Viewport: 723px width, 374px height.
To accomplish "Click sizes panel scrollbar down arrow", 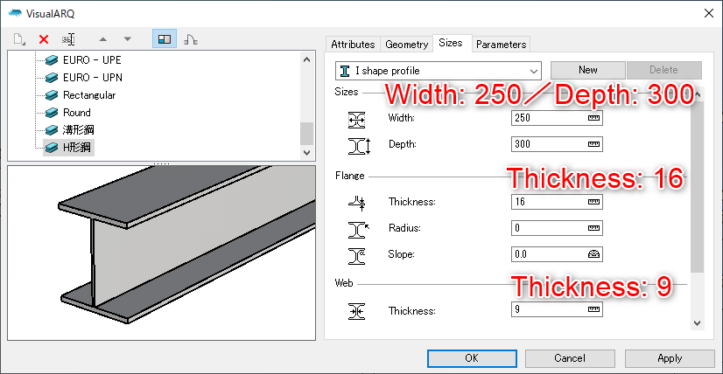I will tap(697, 323).
